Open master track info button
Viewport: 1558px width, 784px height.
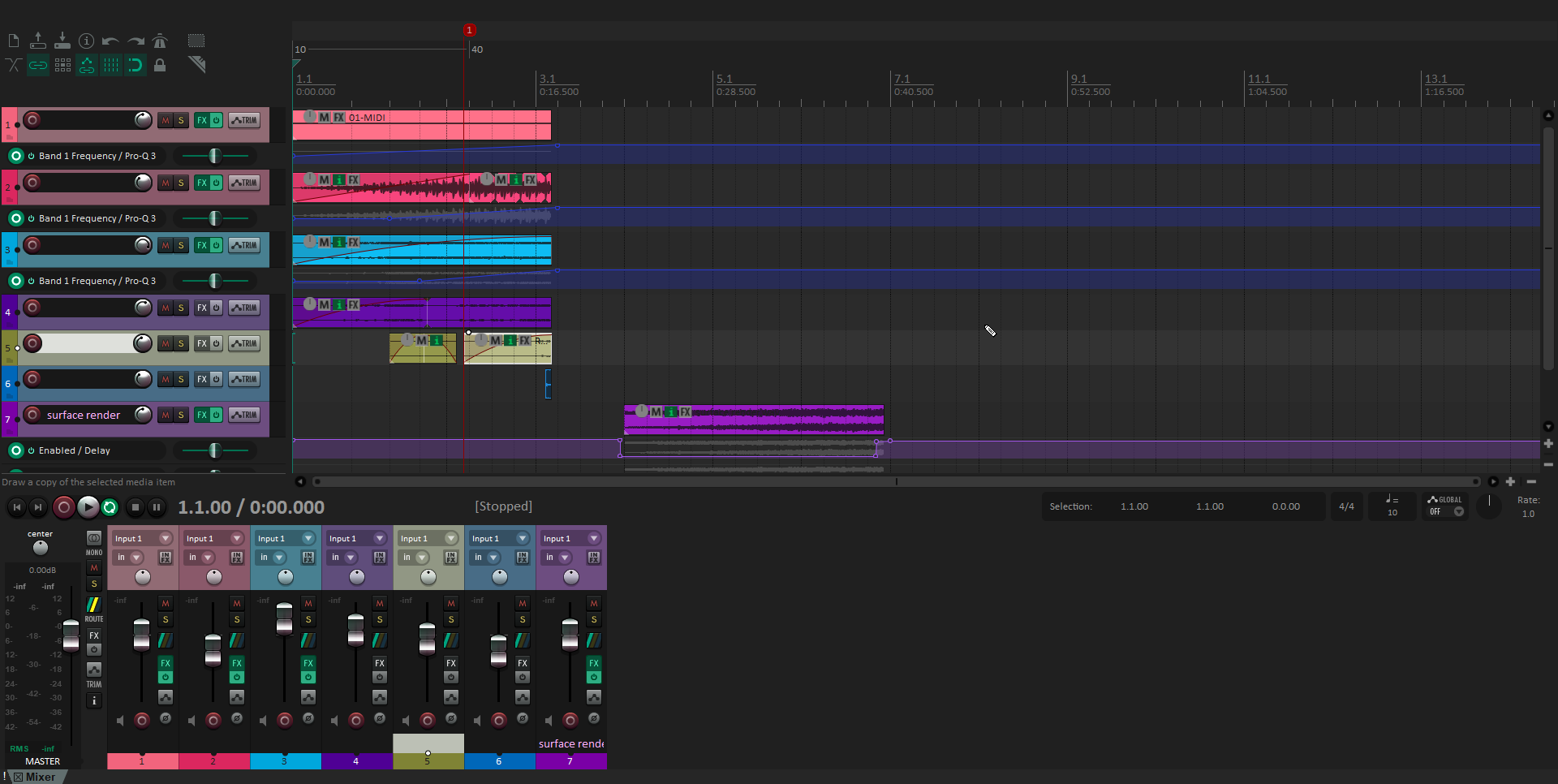94,700
